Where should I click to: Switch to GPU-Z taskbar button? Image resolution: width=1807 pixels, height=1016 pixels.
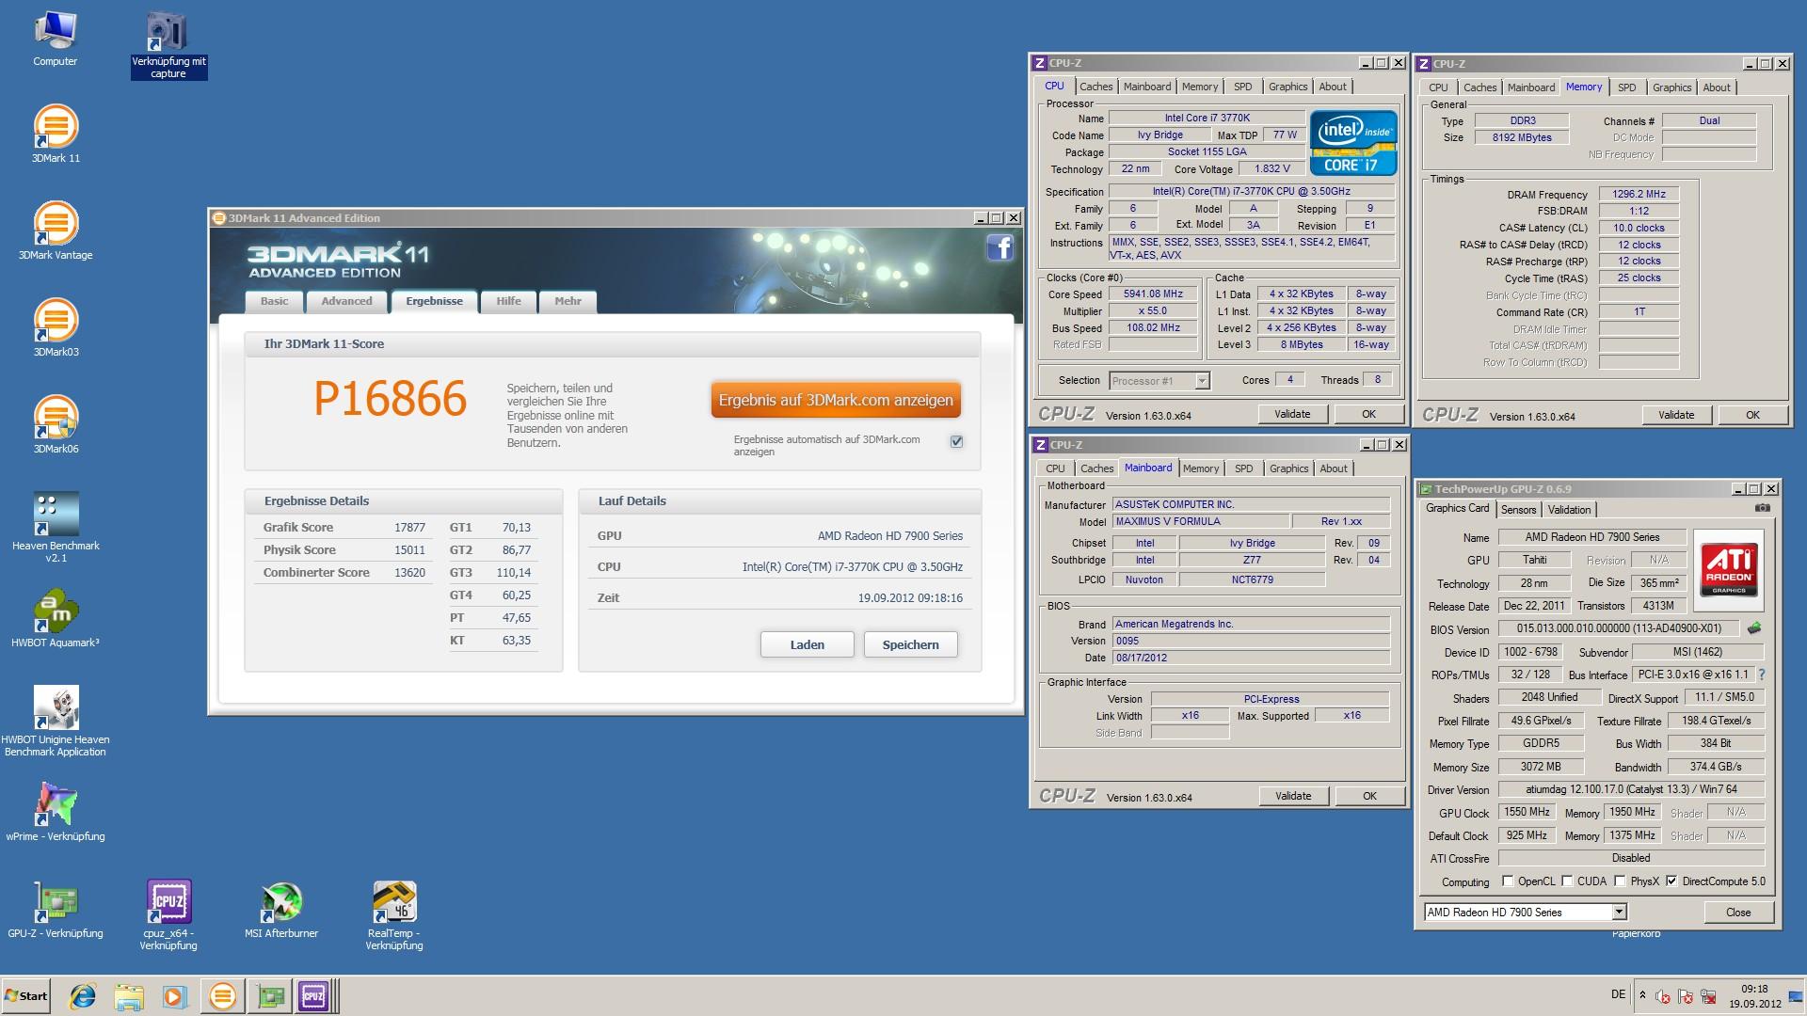(270, 996)
